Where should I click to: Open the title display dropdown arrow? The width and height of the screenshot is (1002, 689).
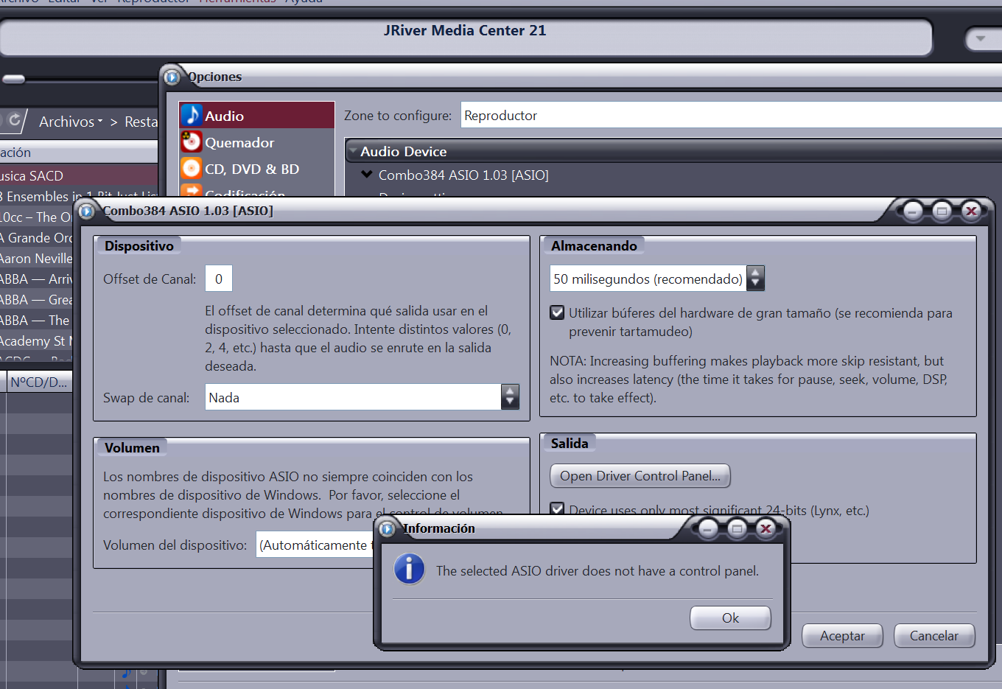981,38
